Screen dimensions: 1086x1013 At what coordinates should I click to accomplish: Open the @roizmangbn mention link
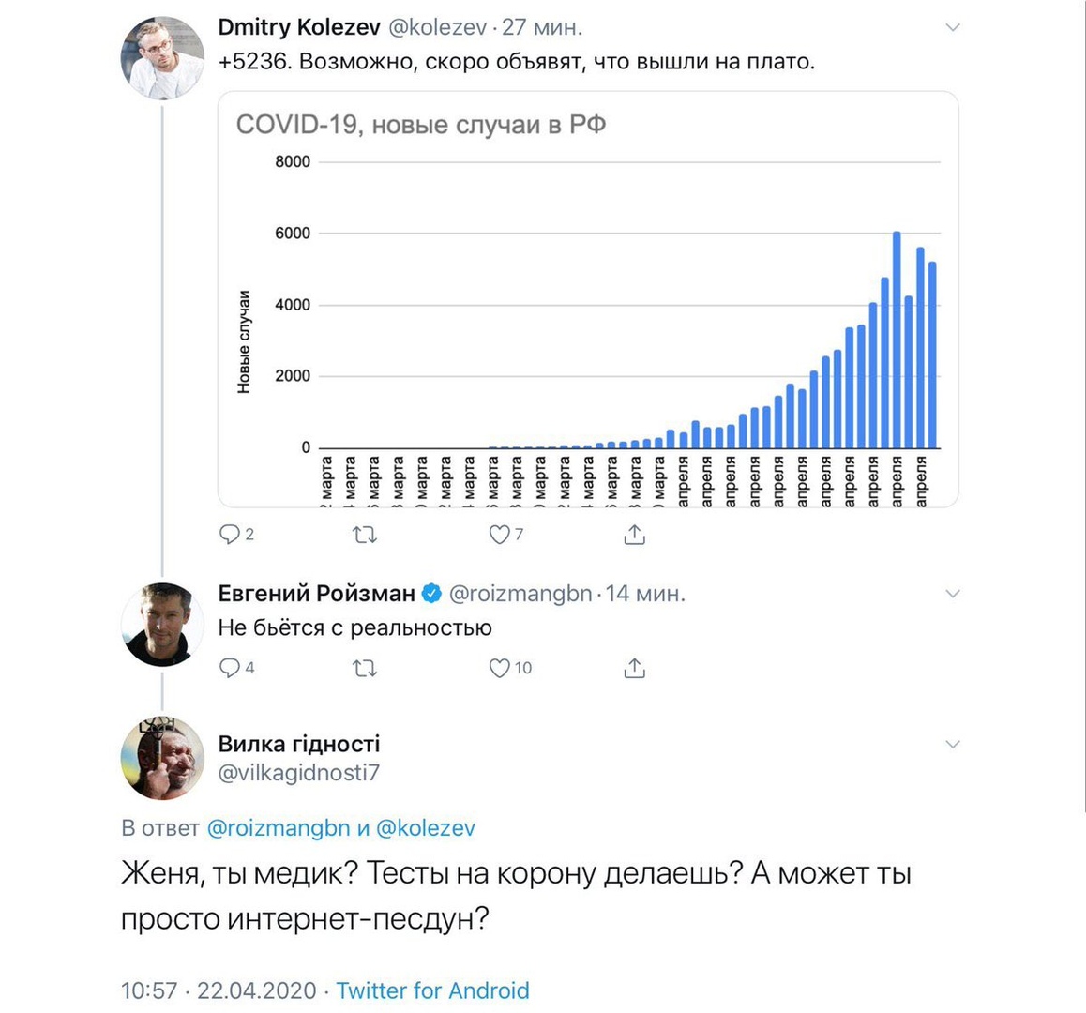tap(278, 828)
